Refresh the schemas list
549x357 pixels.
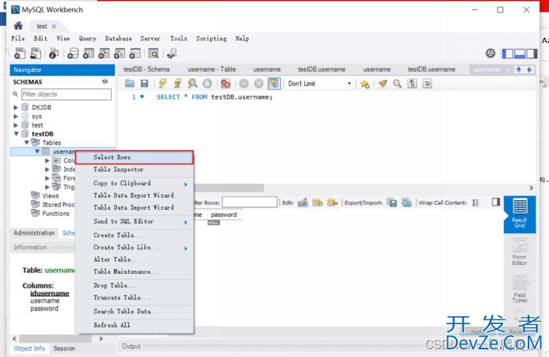(104, 81)
